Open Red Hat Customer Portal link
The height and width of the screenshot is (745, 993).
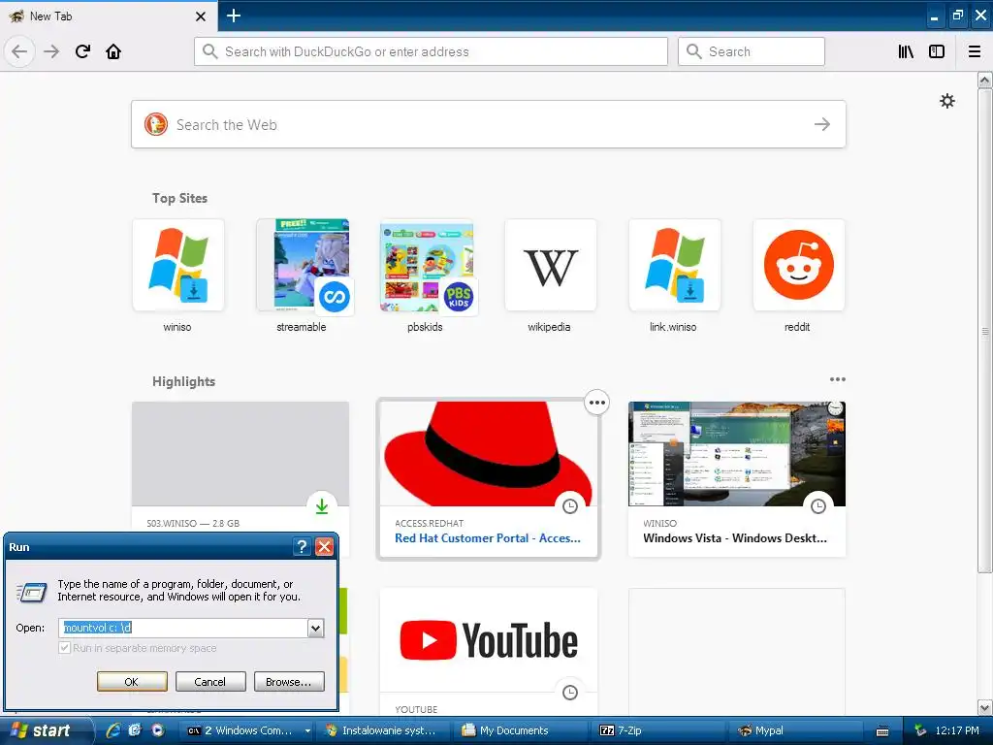click(488, 537)
